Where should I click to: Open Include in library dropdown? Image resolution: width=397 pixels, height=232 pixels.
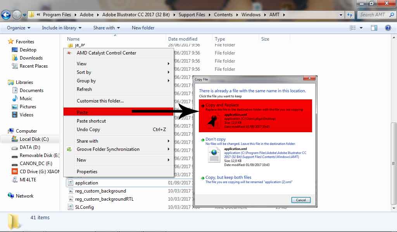pos(62,28)
